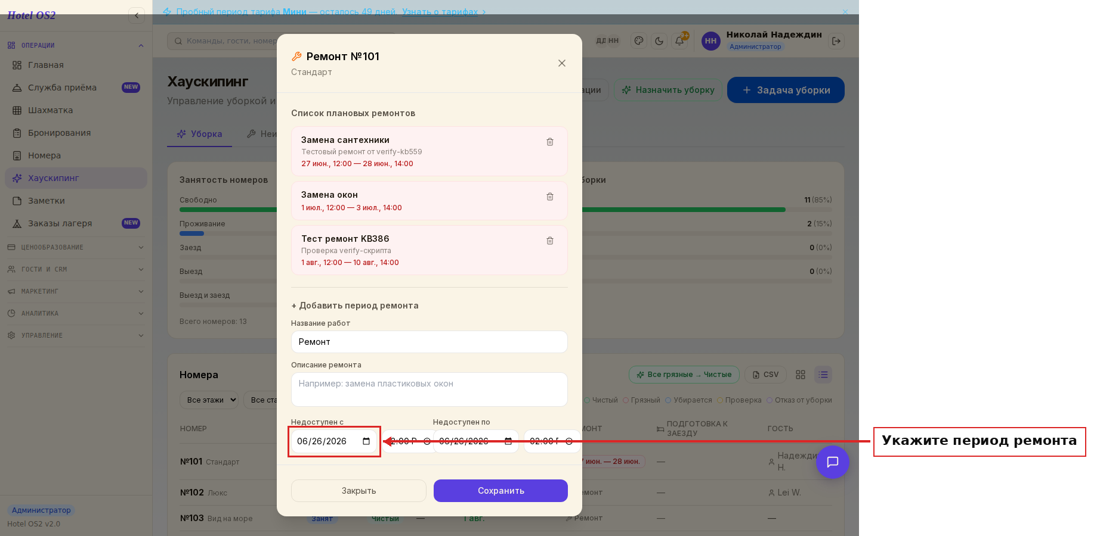Open calendar picker in Недоступен с date
Screen dimensions: 1100x536
point(366,441)
